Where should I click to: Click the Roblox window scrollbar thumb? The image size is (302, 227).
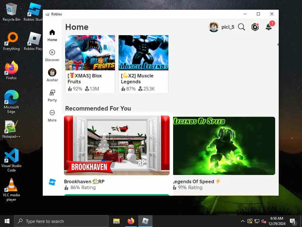278,45
